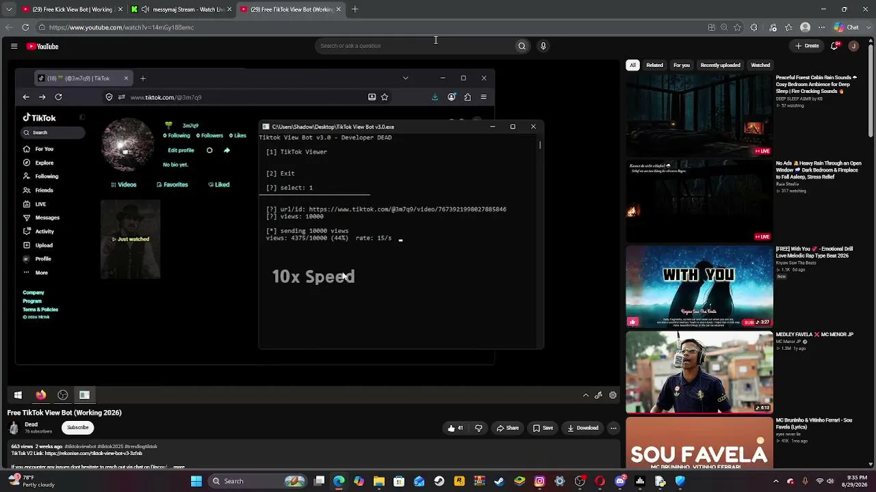Open the Liked tab on TikTok profile
Viewport: 876px width, 492px height.
click(219, 184)
